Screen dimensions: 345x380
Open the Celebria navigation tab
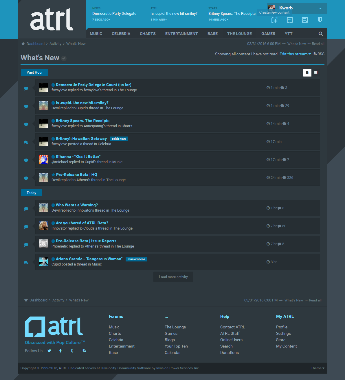click(x=121, y=34)
